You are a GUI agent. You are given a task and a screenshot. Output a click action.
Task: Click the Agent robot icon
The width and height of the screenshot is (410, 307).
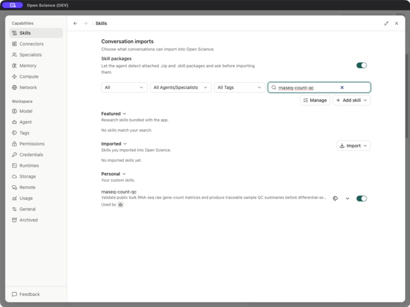[14, 122]
